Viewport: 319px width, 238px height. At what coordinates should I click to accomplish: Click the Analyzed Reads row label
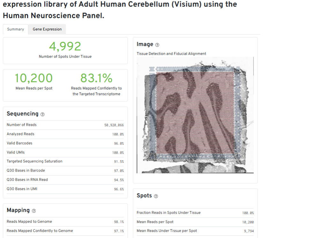click(x=20, y=134)
